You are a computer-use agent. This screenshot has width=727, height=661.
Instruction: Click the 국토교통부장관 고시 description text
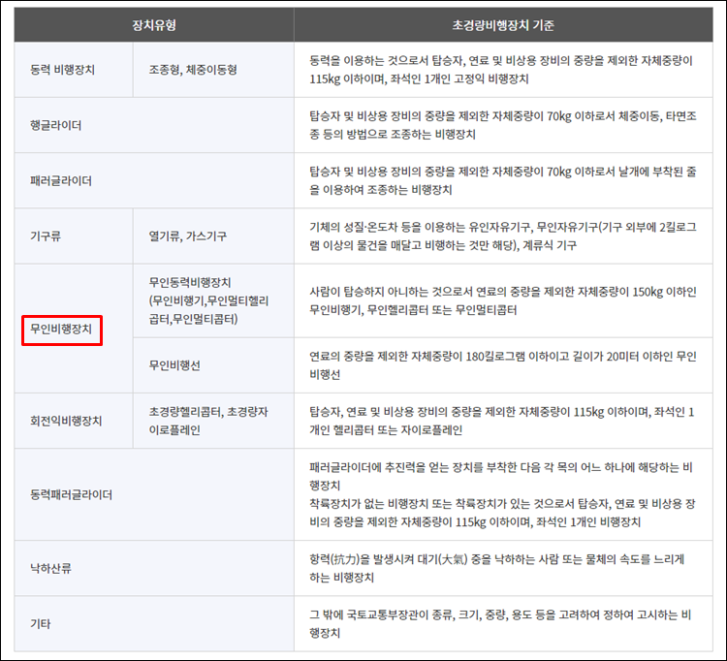tap(500, 623)
